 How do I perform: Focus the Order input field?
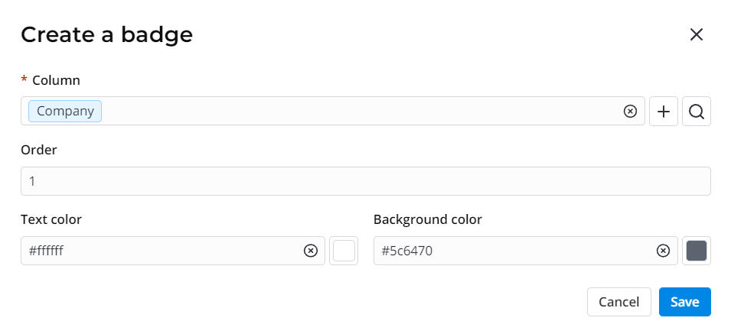click(x=365, y=181)
